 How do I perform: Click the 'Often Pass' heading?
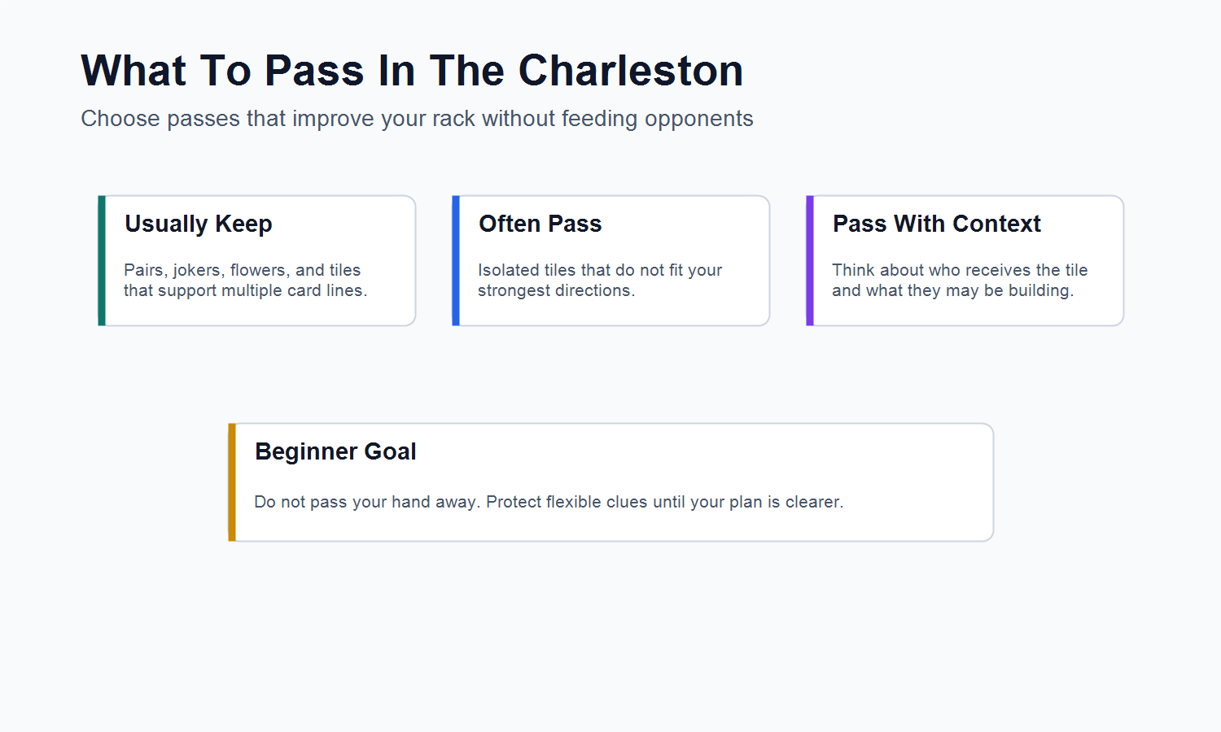tap(540, 224)
